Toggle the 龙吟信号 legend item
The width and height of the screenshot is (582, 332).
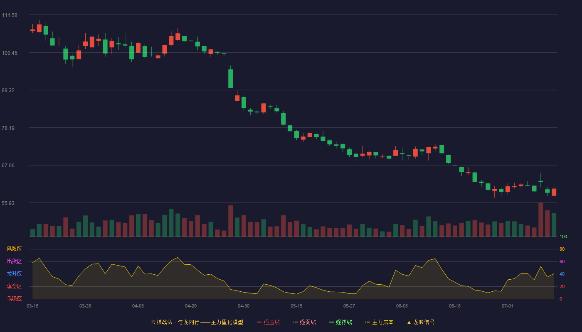[421, 322]
